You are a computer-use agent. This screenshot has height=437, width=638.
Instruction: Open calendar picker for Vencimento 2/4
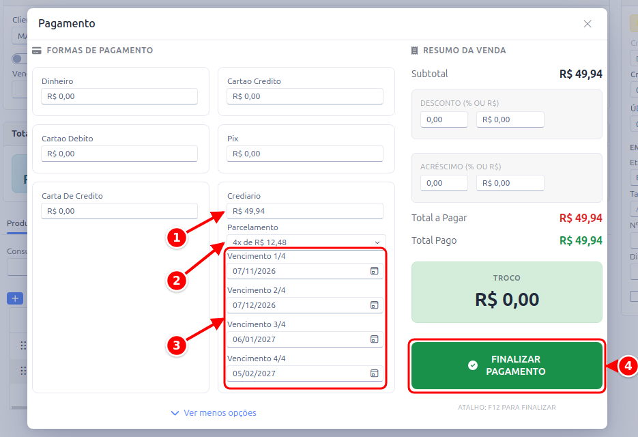coord(375,305)
